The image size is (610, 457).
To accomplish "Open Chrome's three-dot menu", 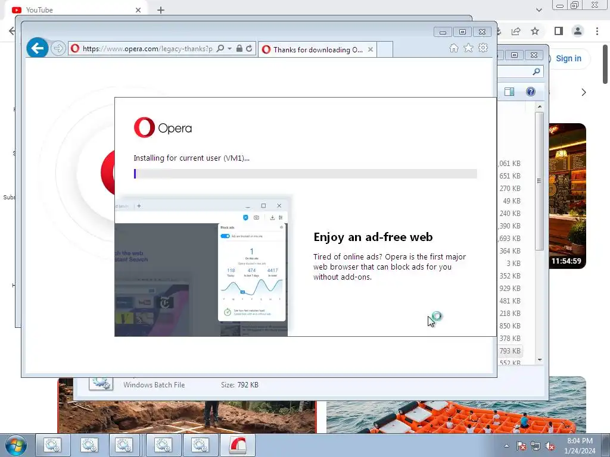I will 597,31.
